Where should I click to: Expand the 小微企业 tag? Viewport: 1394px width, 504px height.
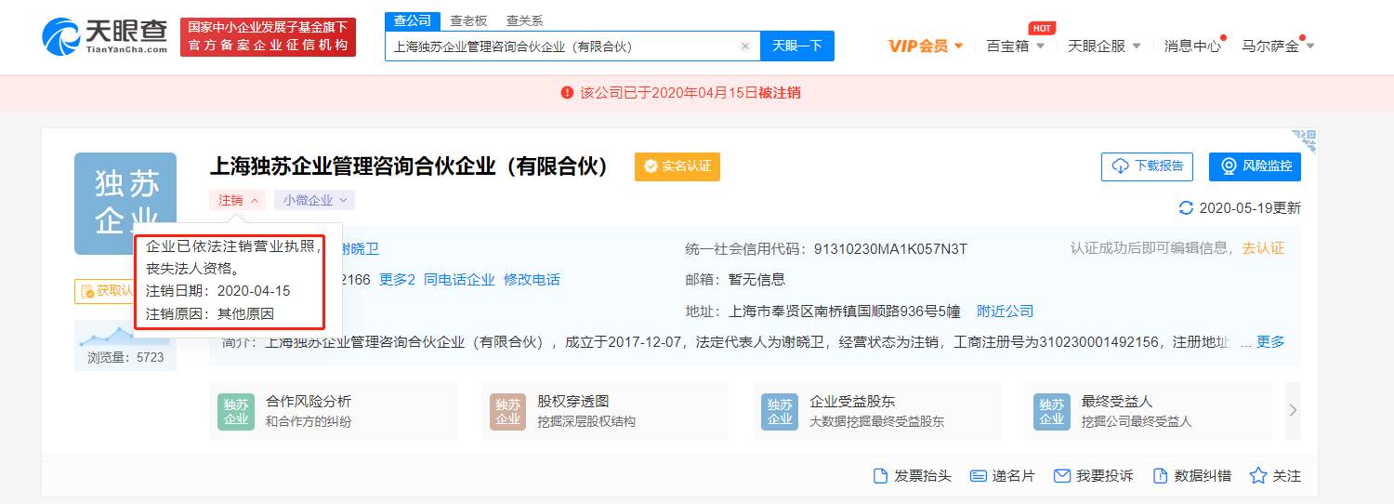314,200
